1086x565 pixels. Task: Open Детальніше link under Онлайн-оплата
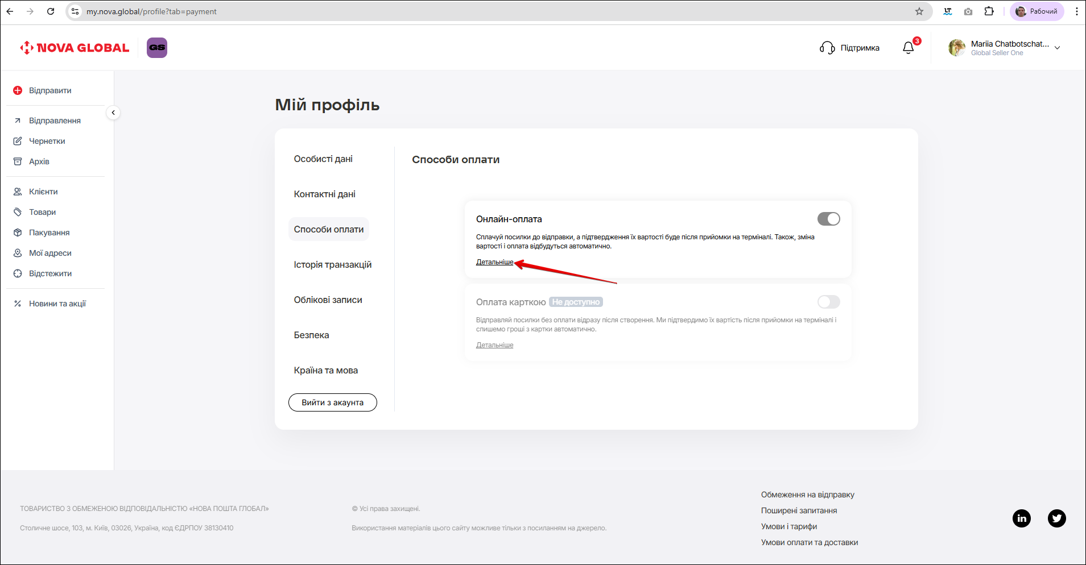click(494, 262)
